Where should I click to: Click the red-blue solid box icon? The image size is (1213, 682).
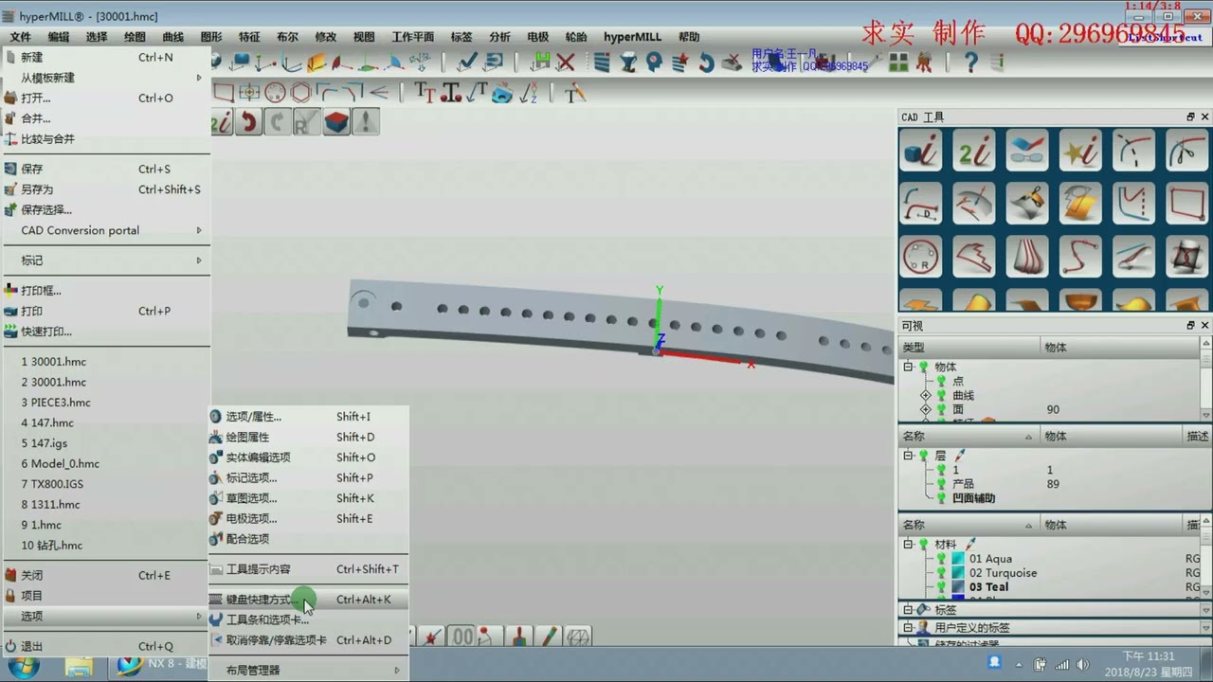click(336, 122)
